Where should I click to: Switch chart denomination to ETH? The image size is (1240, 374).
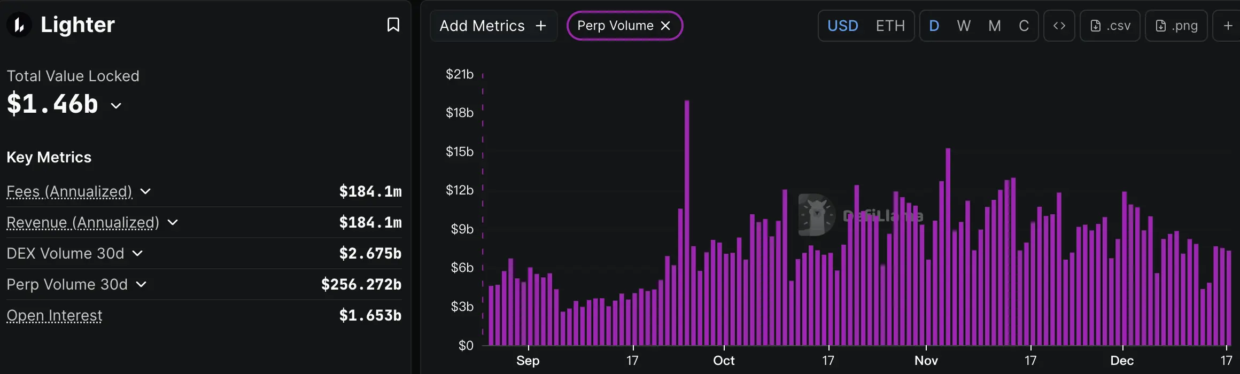click(890, 26)
